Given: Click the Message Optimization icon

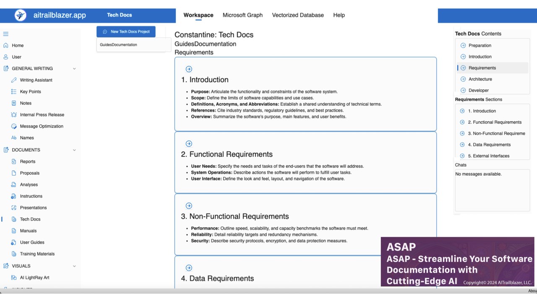Looking at the screenshot, I should pyautogui.click(x=14, y=126).
